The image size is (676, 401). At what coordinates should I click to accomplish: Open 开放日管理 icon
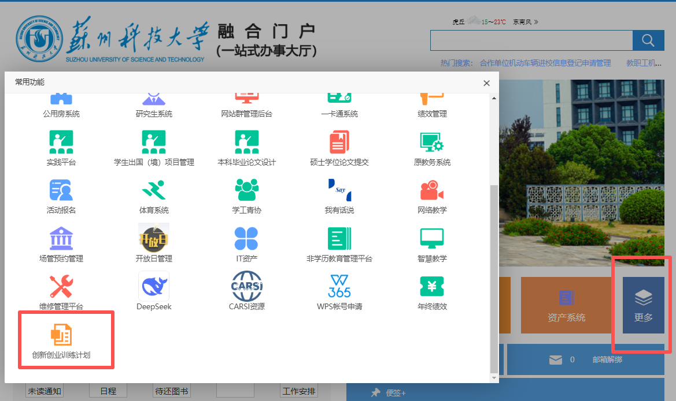pyautogui.click(x=154, y=238)
